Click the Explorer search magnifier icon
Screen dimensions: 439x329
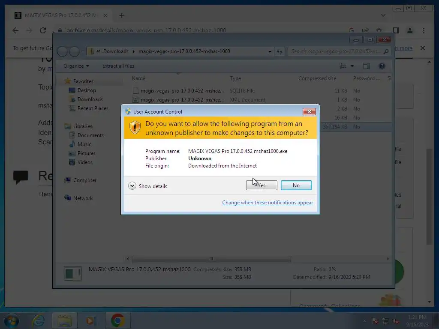(x=386, y=51)
